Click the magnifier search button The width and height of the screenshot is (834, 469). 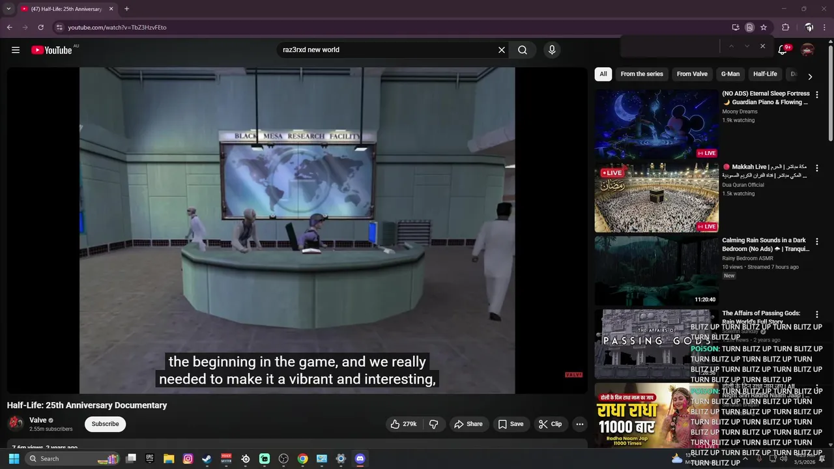(523, 50)
